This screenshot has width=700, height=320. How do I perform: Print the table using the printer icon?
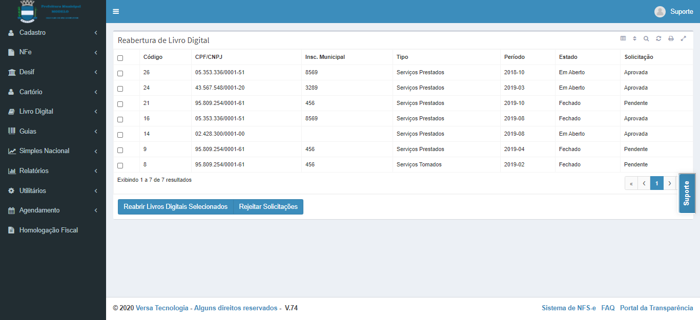pyautogui.click(x=671, y=38)
